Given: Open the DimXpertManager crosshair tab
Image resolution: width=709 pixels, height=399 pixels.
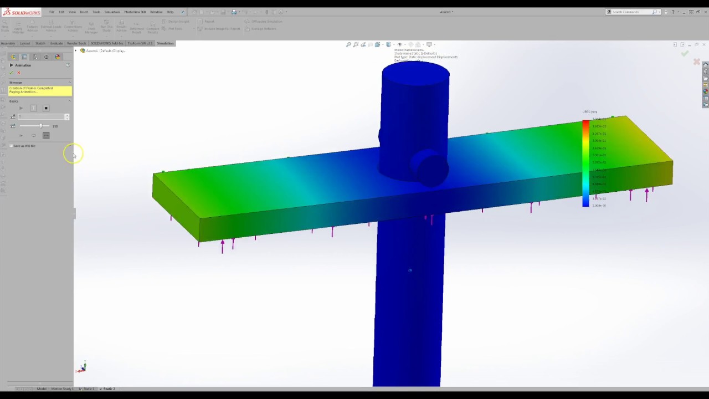Looking at the screenshot, I should [x=47, y=57].
